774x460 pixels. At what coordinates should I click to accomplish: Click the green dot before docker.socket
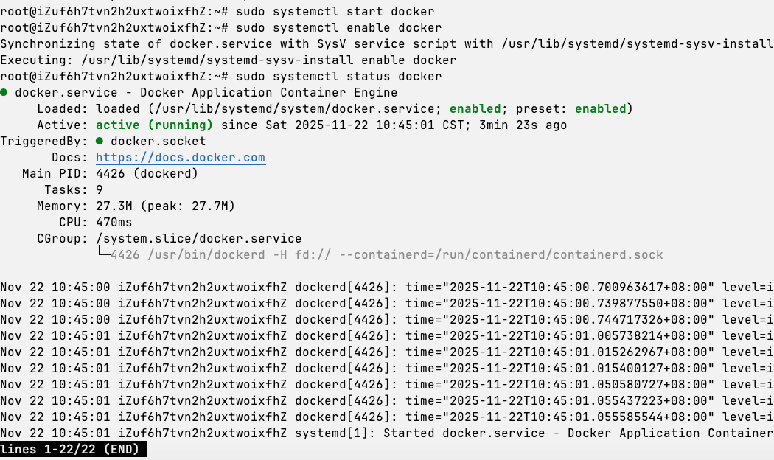tap(100, 141)
